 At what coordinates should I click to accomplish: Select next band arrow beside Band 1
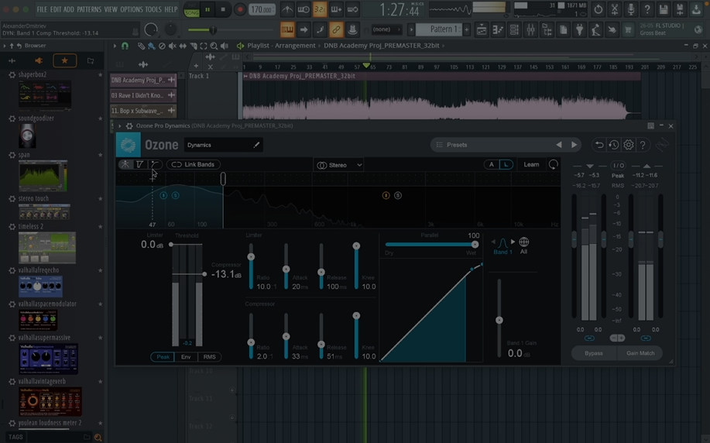click(x=513, y=242)
